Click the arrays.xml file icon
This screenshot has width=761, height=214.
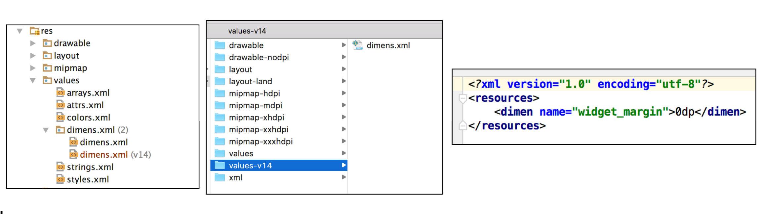coord(60,93)
